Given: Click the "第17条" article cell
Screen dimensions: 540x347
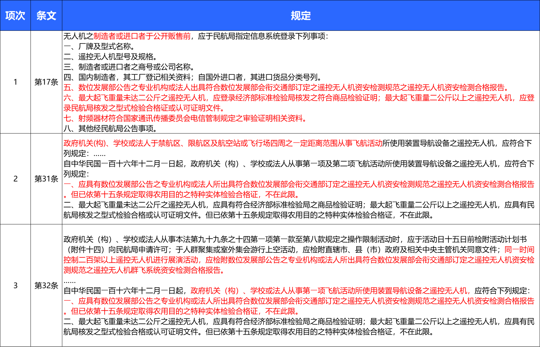Looking at the screenshot, I should click(x=46, y=82).
